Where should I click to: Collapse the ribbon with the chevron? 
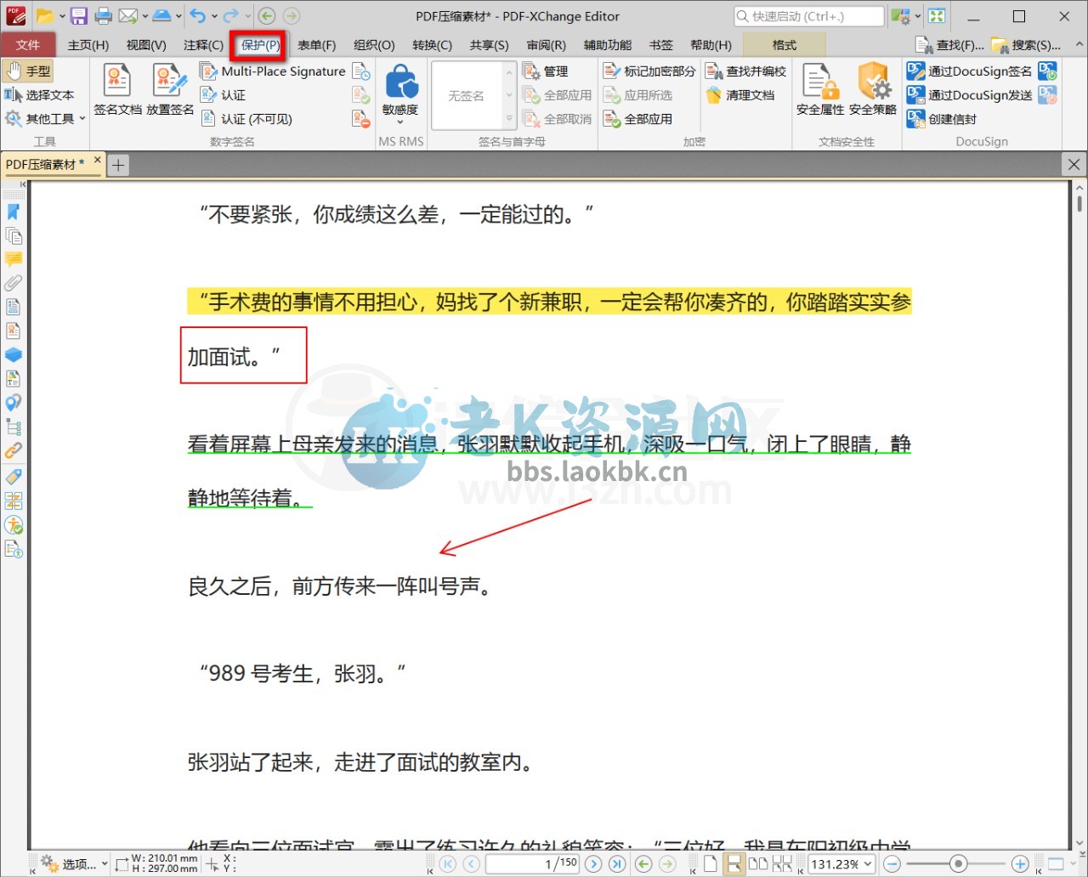pyautogui.click(x=1079, y=44)
